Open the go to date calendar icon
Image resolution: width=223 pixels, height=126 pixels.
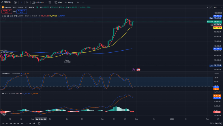[x=39, y=124]
